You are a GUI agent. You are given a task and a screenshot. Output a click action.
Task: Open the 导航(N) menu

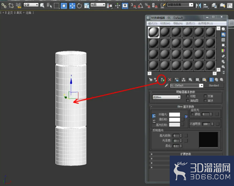pyautogui.click(x=178, y=24)
